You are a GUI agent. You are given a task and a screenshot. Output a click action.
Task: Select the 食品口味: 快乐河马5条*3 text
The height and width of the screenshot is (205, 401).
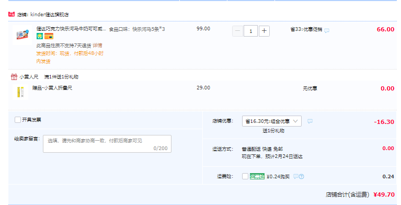(x=137, y=29)
